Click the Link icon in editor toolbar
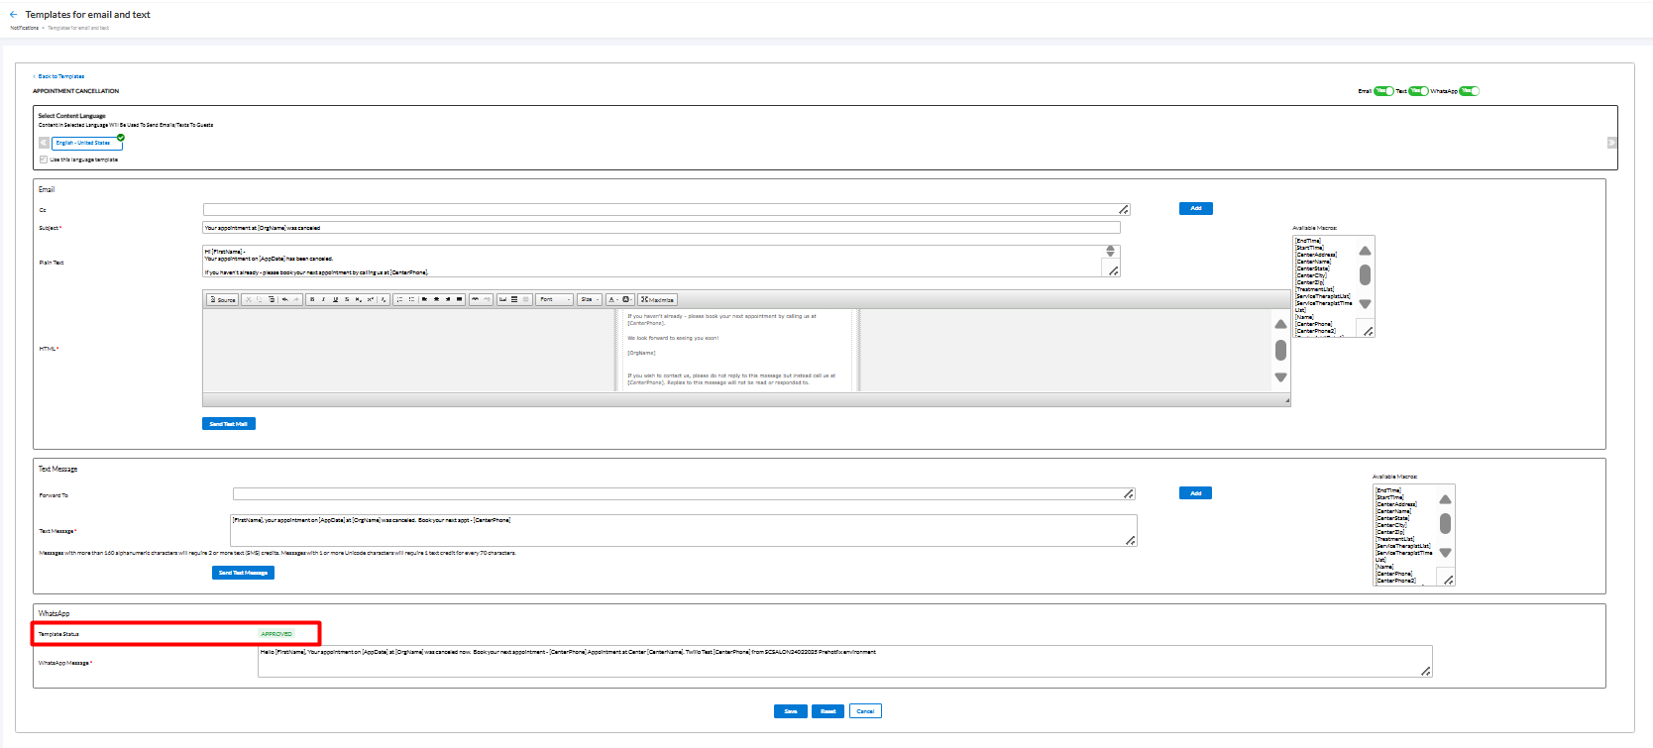The width and height of the screenshot is (1653, 748). (x=475, y=299)
